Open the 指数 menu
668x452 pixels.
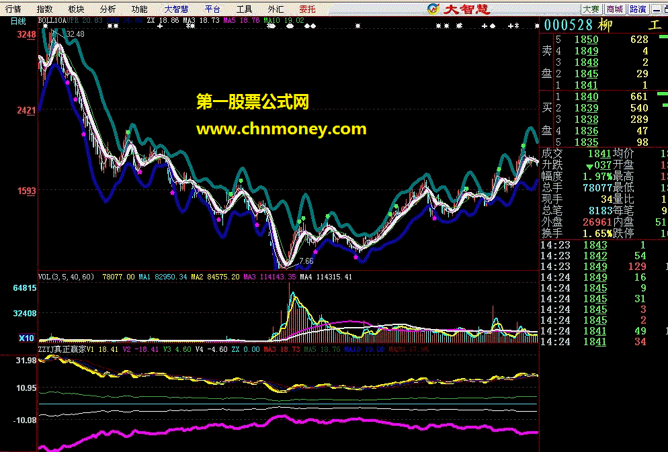[x=44, y=9]
